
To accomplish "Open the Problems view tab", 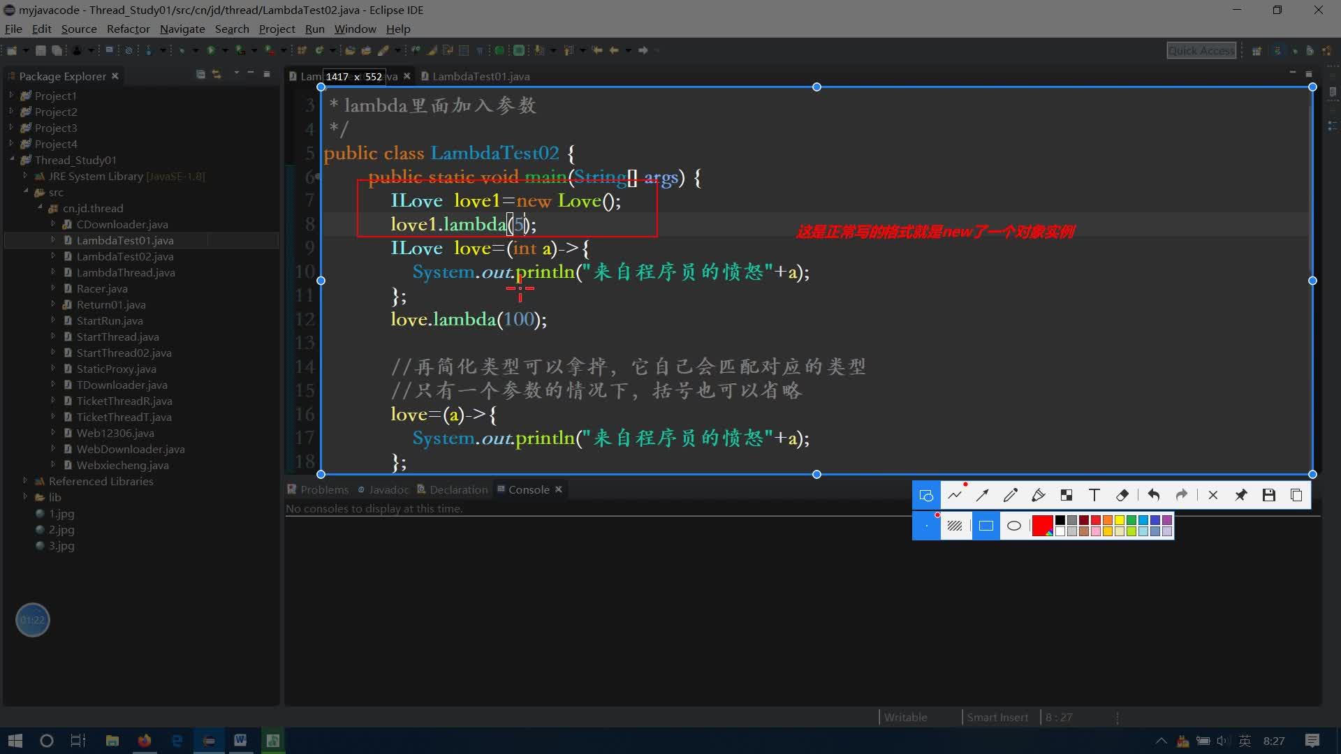I will tap(323, 489).
